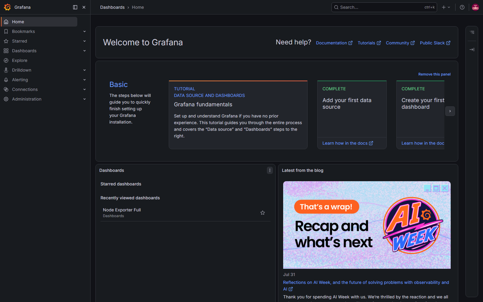Select the Home house icon in sidebar
This screenshot has width=483, height=302.
click(6, 22)
